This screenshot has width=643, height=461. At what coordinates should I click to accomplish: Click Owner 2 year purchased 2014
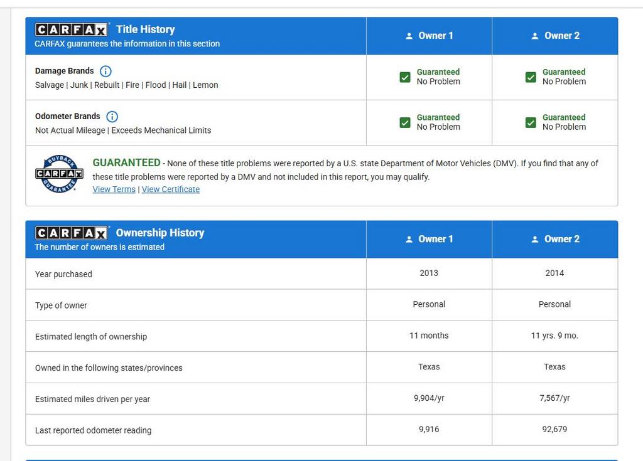coord(554,273)
